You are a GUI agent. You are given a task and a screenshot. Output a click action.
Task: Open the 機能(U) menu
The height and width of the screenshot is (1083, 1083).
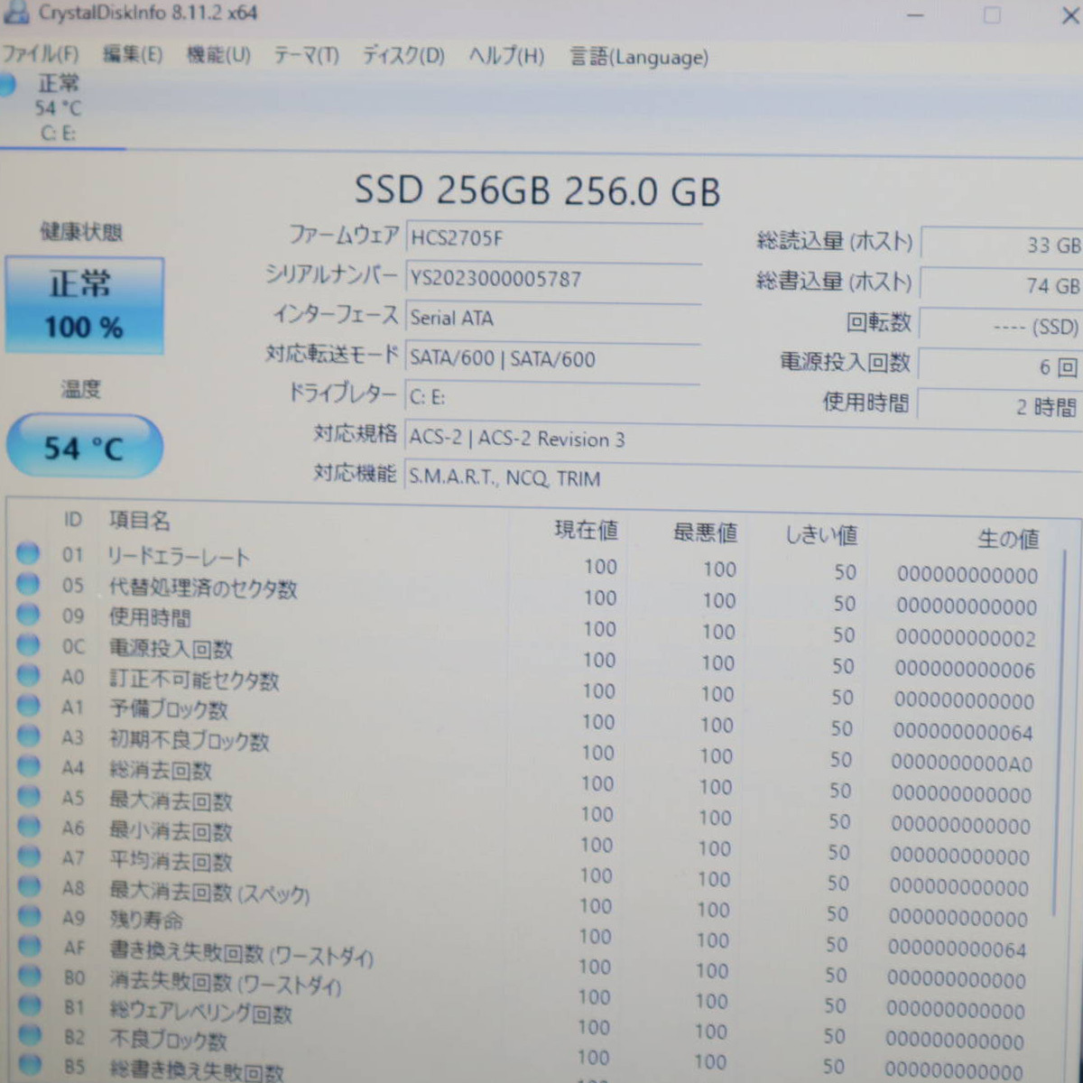point(218,55)
